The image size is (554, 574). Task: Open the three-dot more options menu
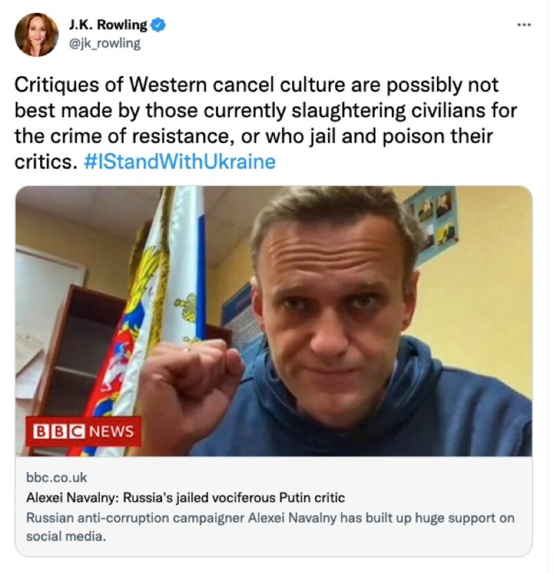(524, 25)
